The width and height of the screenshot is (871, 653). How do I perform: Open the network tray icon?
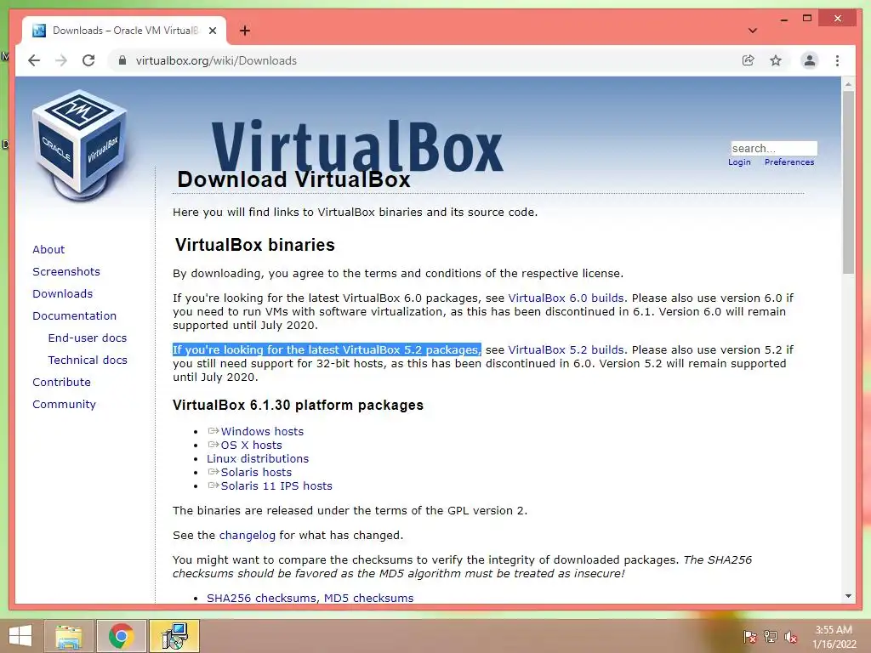click(771, 637)
